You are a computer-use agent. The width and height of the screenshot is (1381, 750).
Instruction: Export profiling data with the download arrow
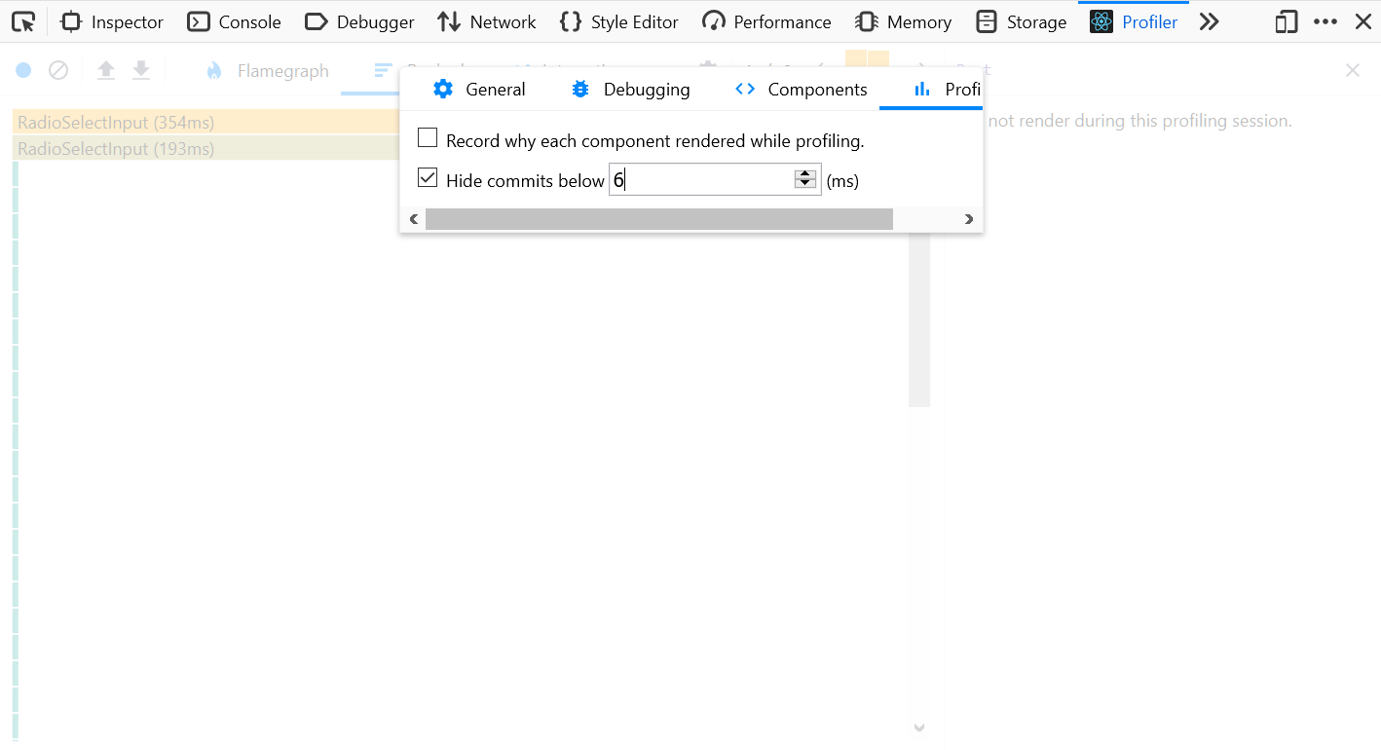(x=140, y=69)
